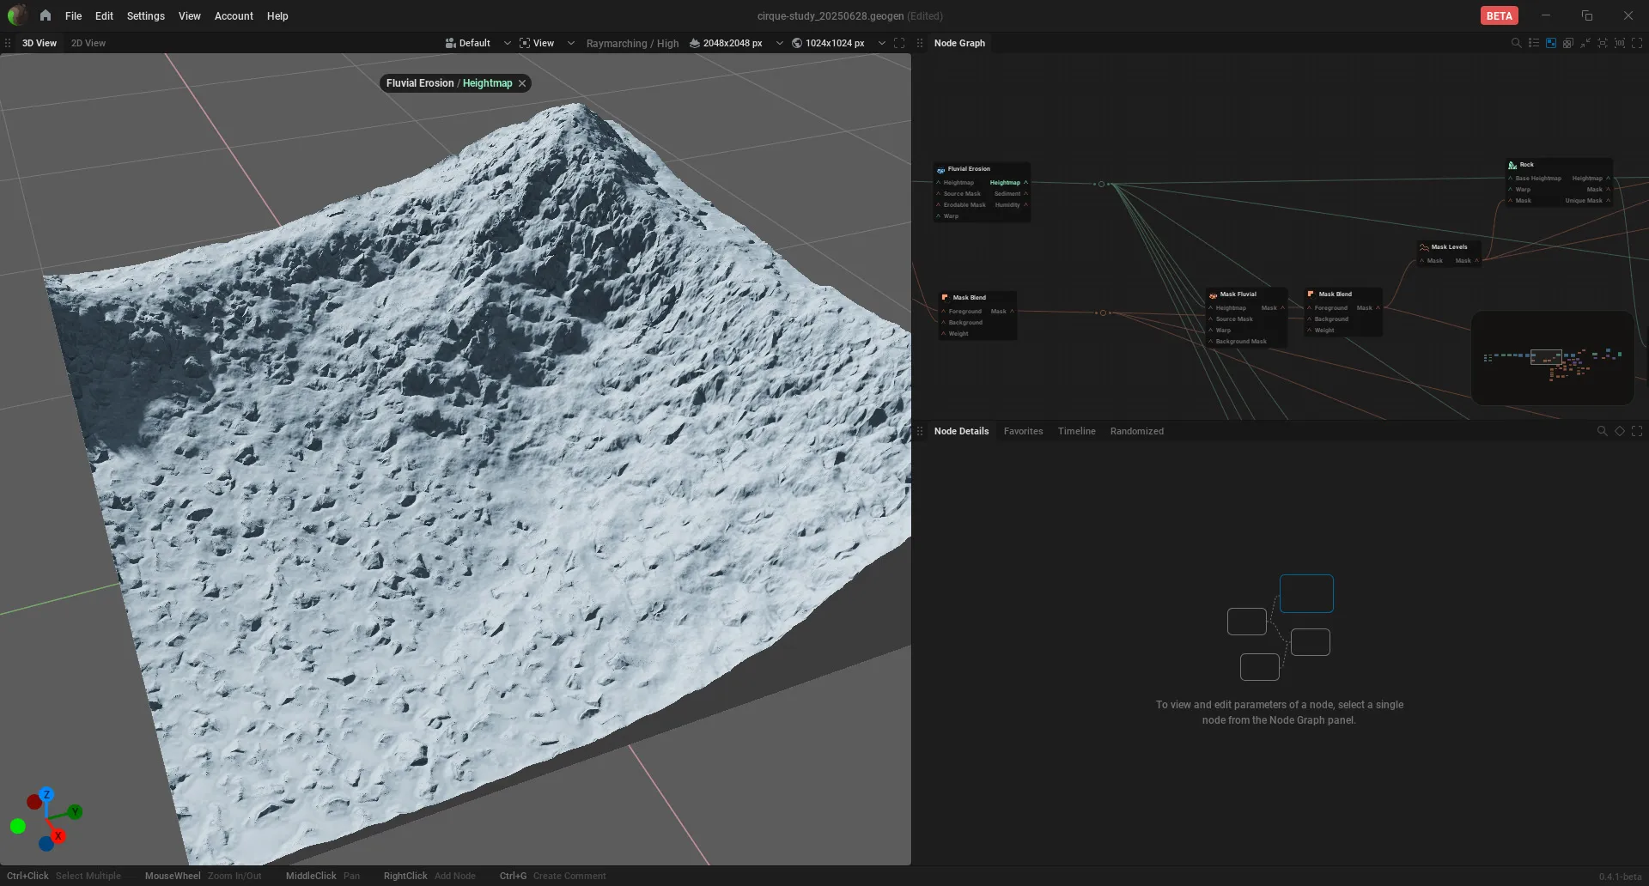Set node graph zoom to 100
The image size is (1649, 886).
click(x=1619, y=43)
